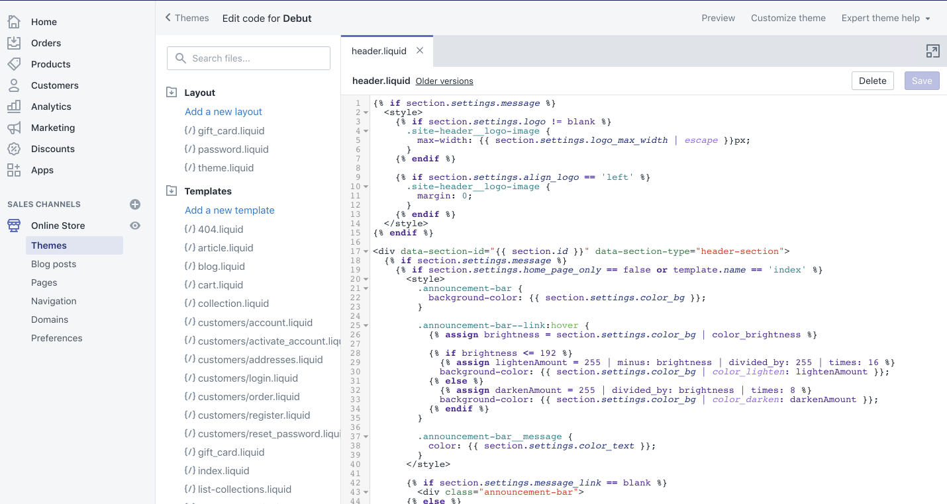
Task: Click file icon beside cart.liquid
Action: tap(190, 285)
